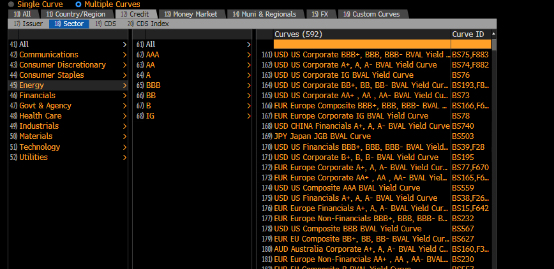Click the Curve ID column header
This screenshot has width=554, height=269.
click(471, 34)
